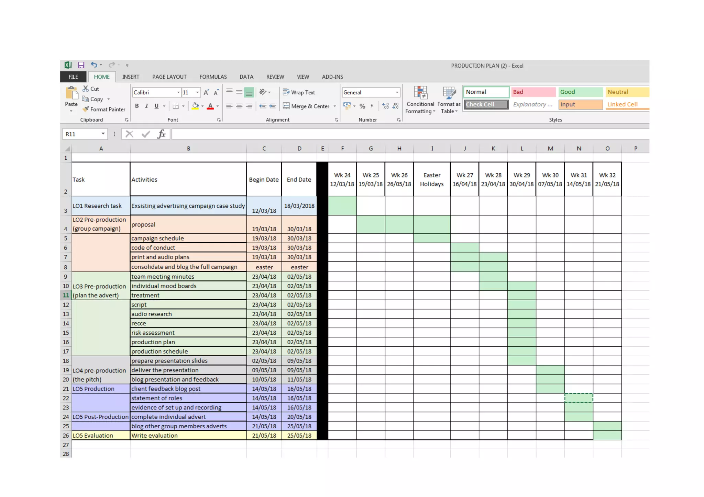
Task: Open Conditional Formatting menu
Action: tap(420, 100)
